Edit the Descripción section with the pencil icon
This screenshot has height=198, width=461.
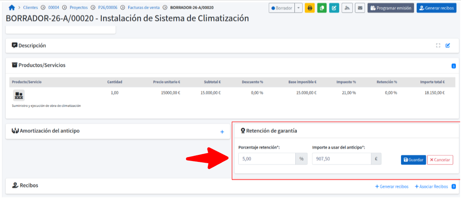pos(448,46)
